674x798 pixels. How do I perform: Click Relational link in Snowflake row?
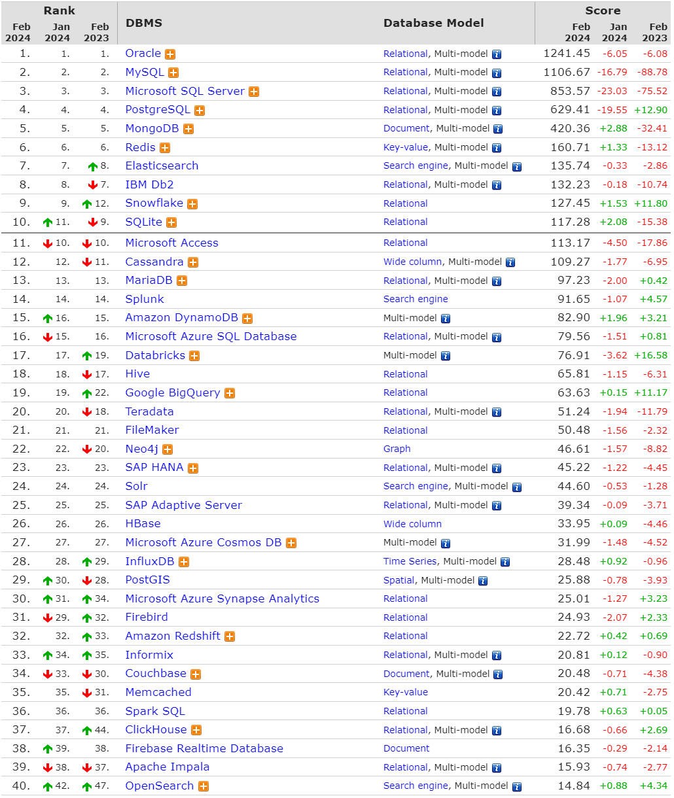click(x=406, y=203)
